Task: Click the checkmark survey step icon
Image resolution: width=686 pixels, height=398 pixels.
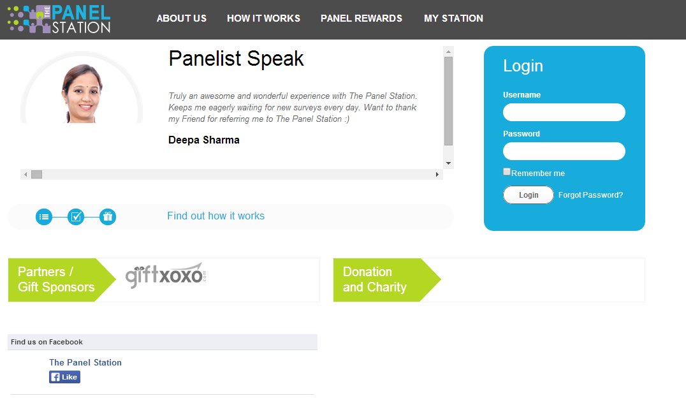Action: [76, 217]
